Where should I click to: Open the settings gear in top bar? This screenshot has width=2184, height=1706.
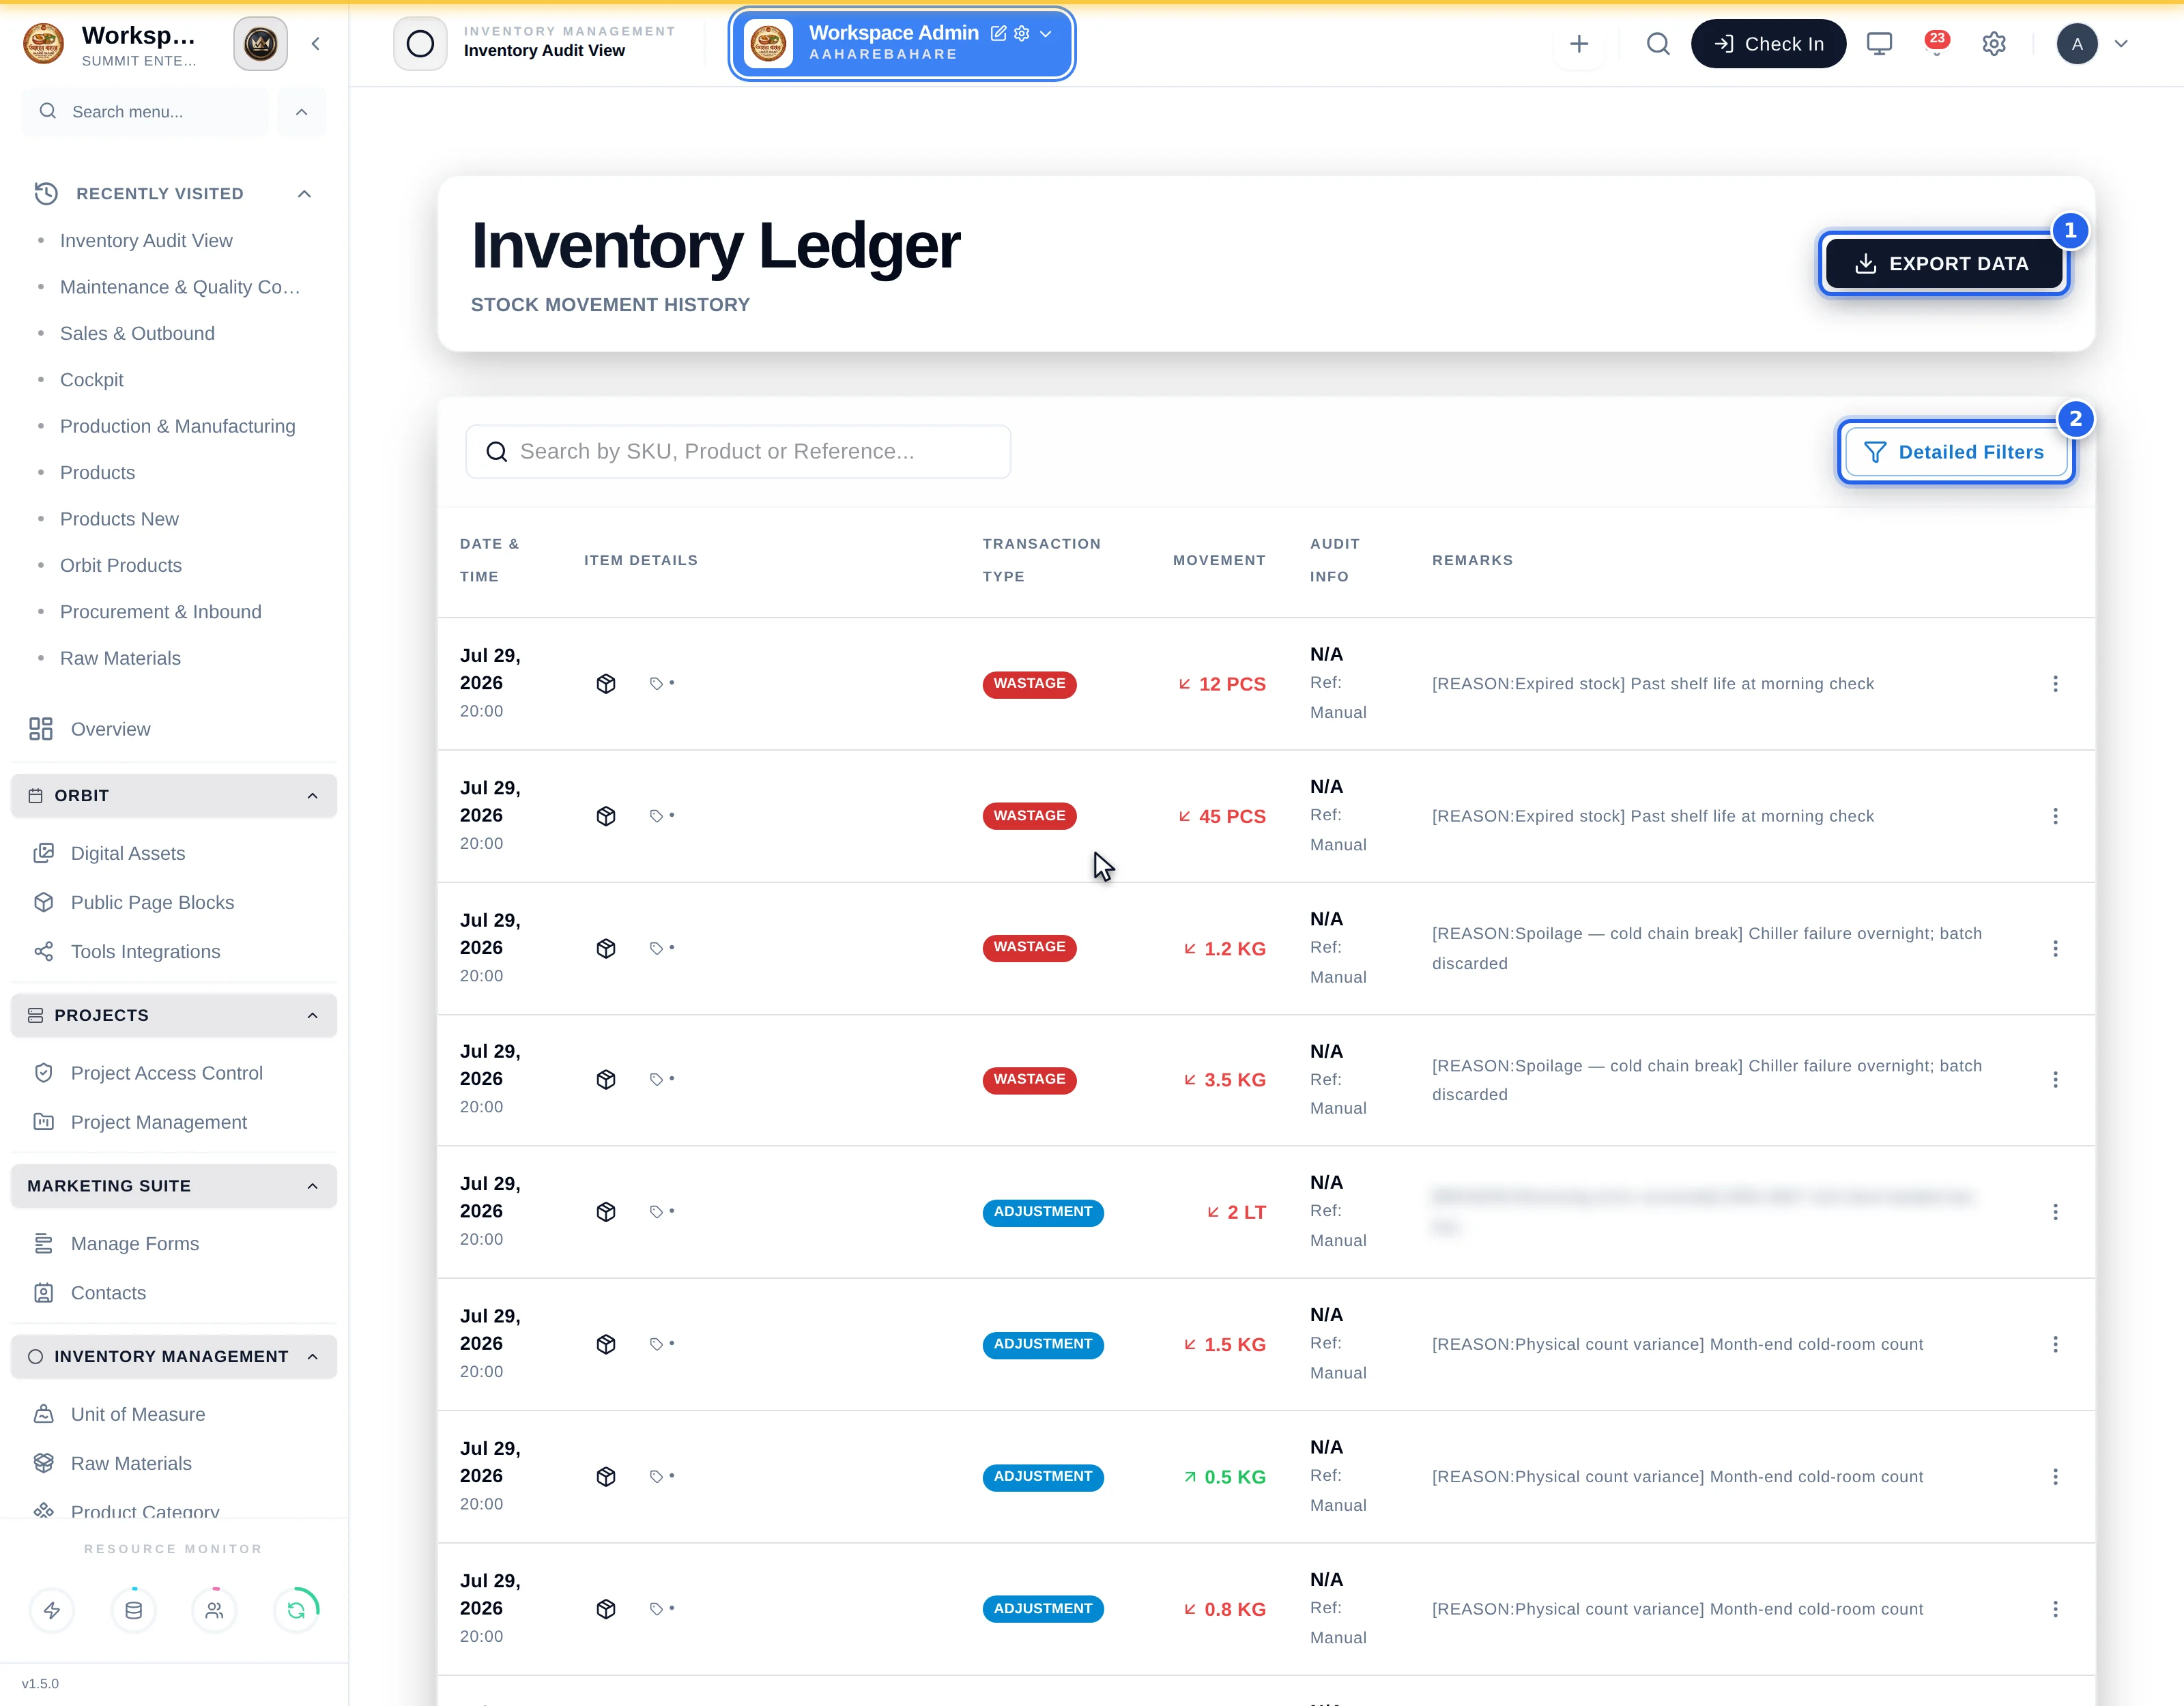(x=1993, y=44)
